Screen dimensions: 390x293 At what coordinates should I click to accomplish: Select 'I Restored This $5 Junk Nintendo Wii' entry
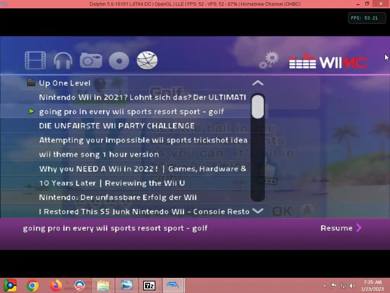point(144,211)
